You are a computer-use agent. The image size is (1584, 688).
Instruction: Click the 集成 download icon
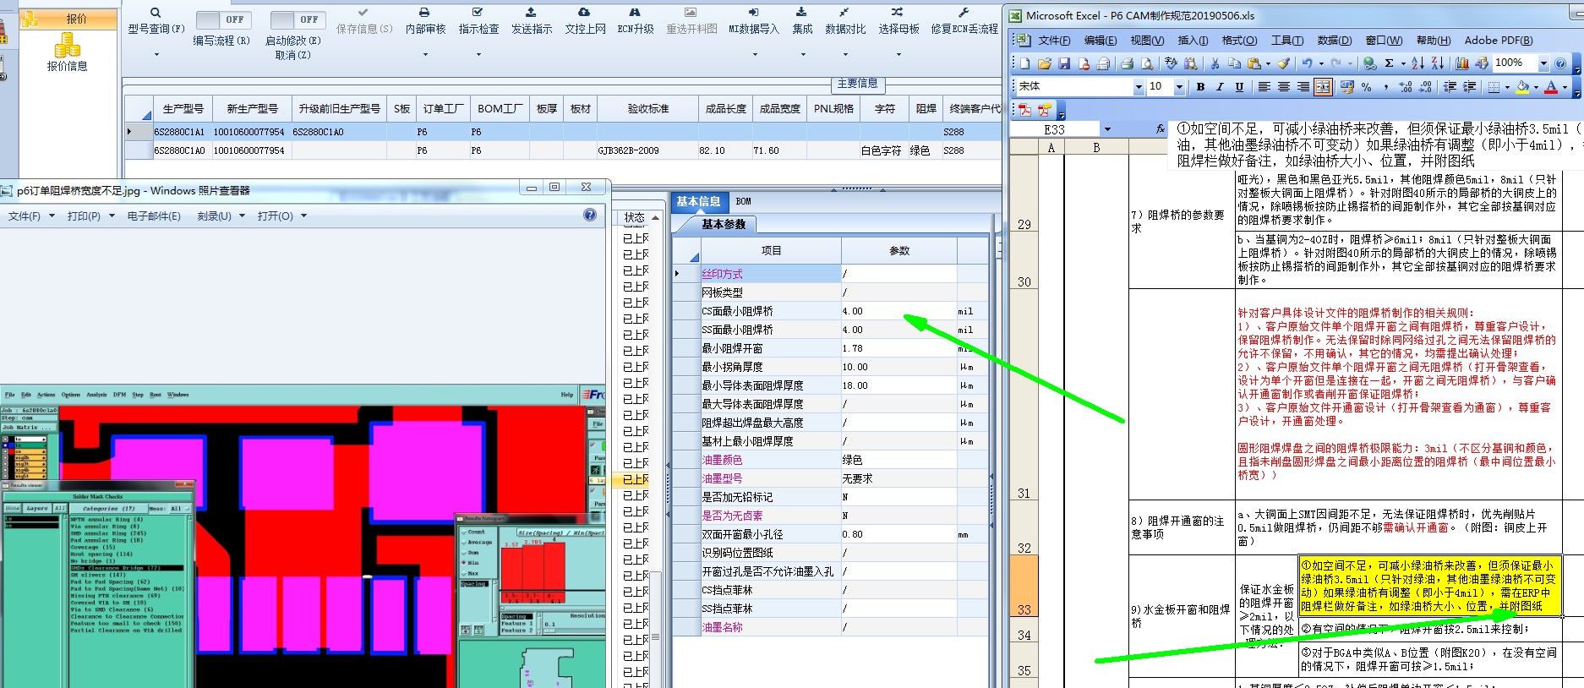801,13
